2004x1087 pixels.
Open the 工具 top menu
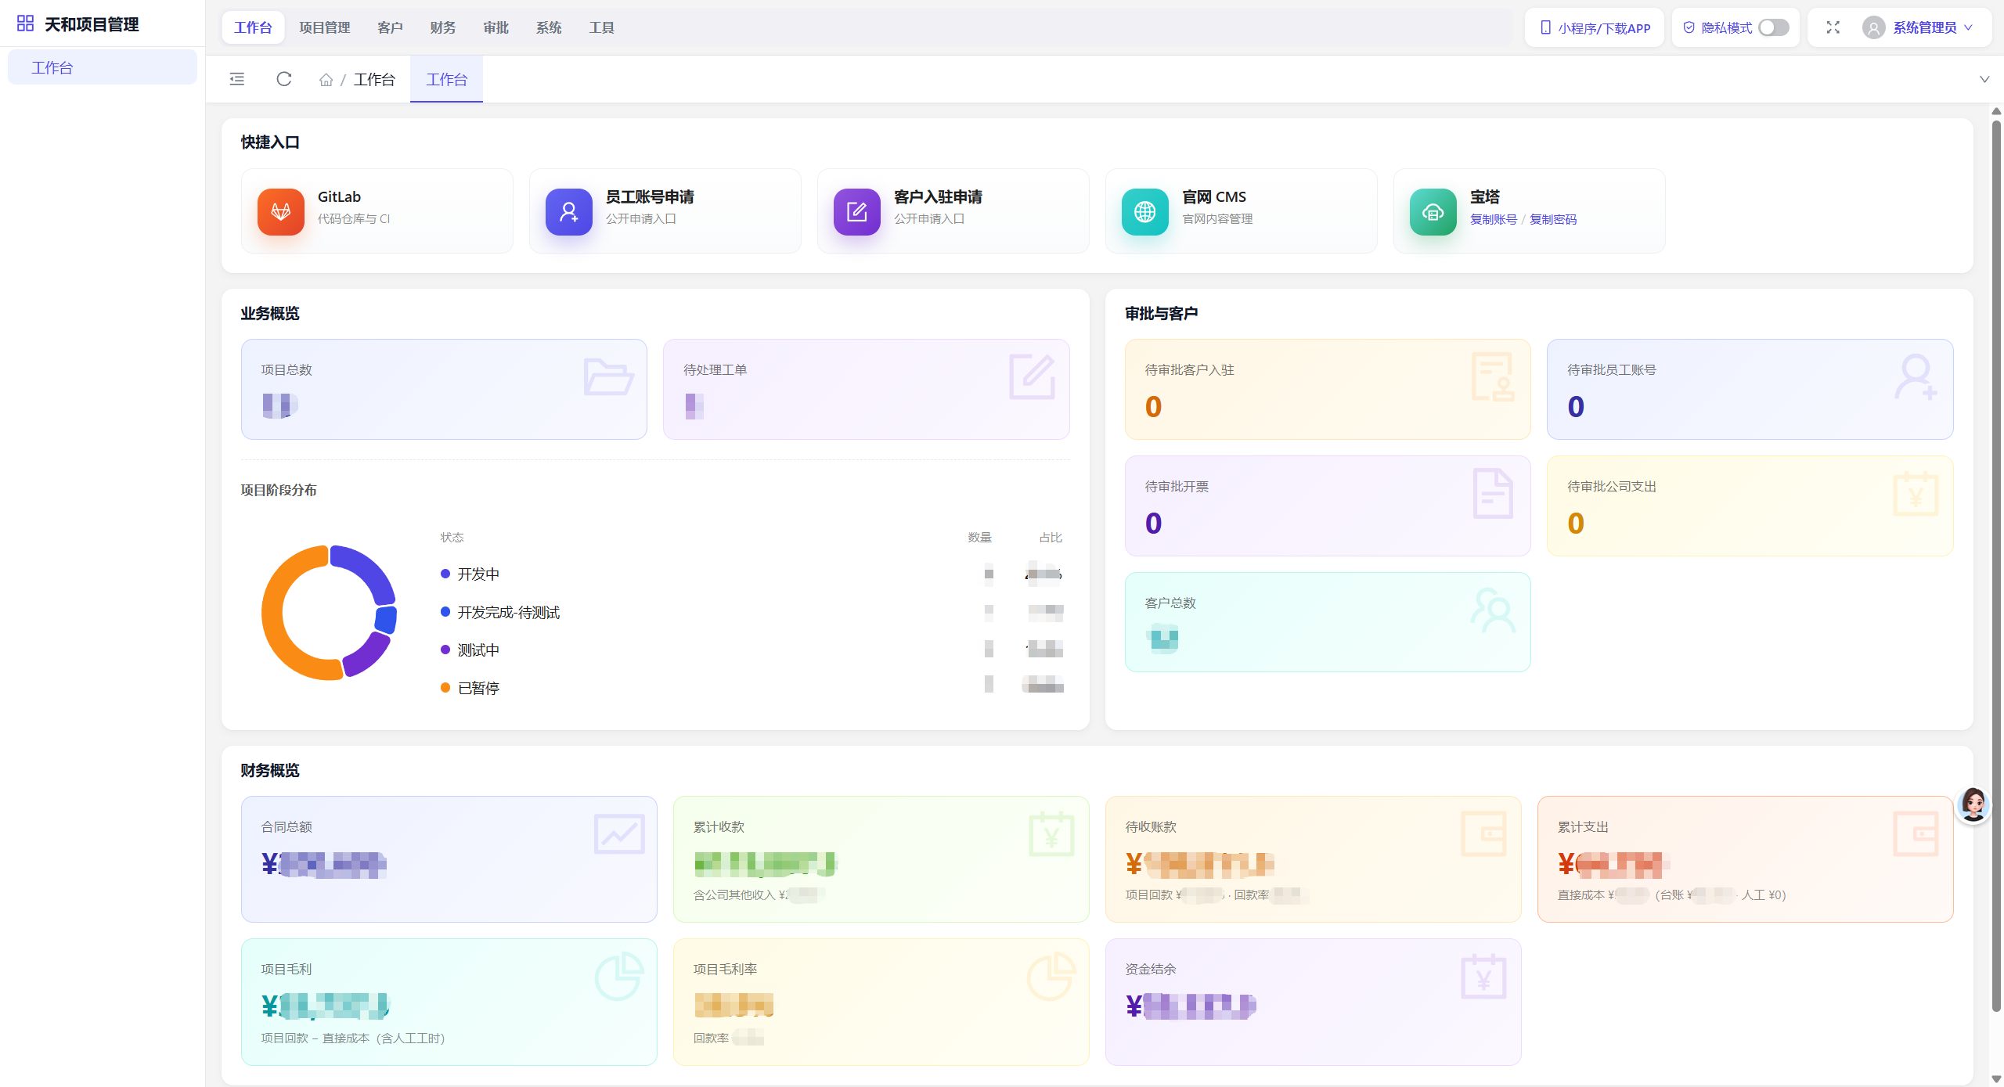pos(602,27)
